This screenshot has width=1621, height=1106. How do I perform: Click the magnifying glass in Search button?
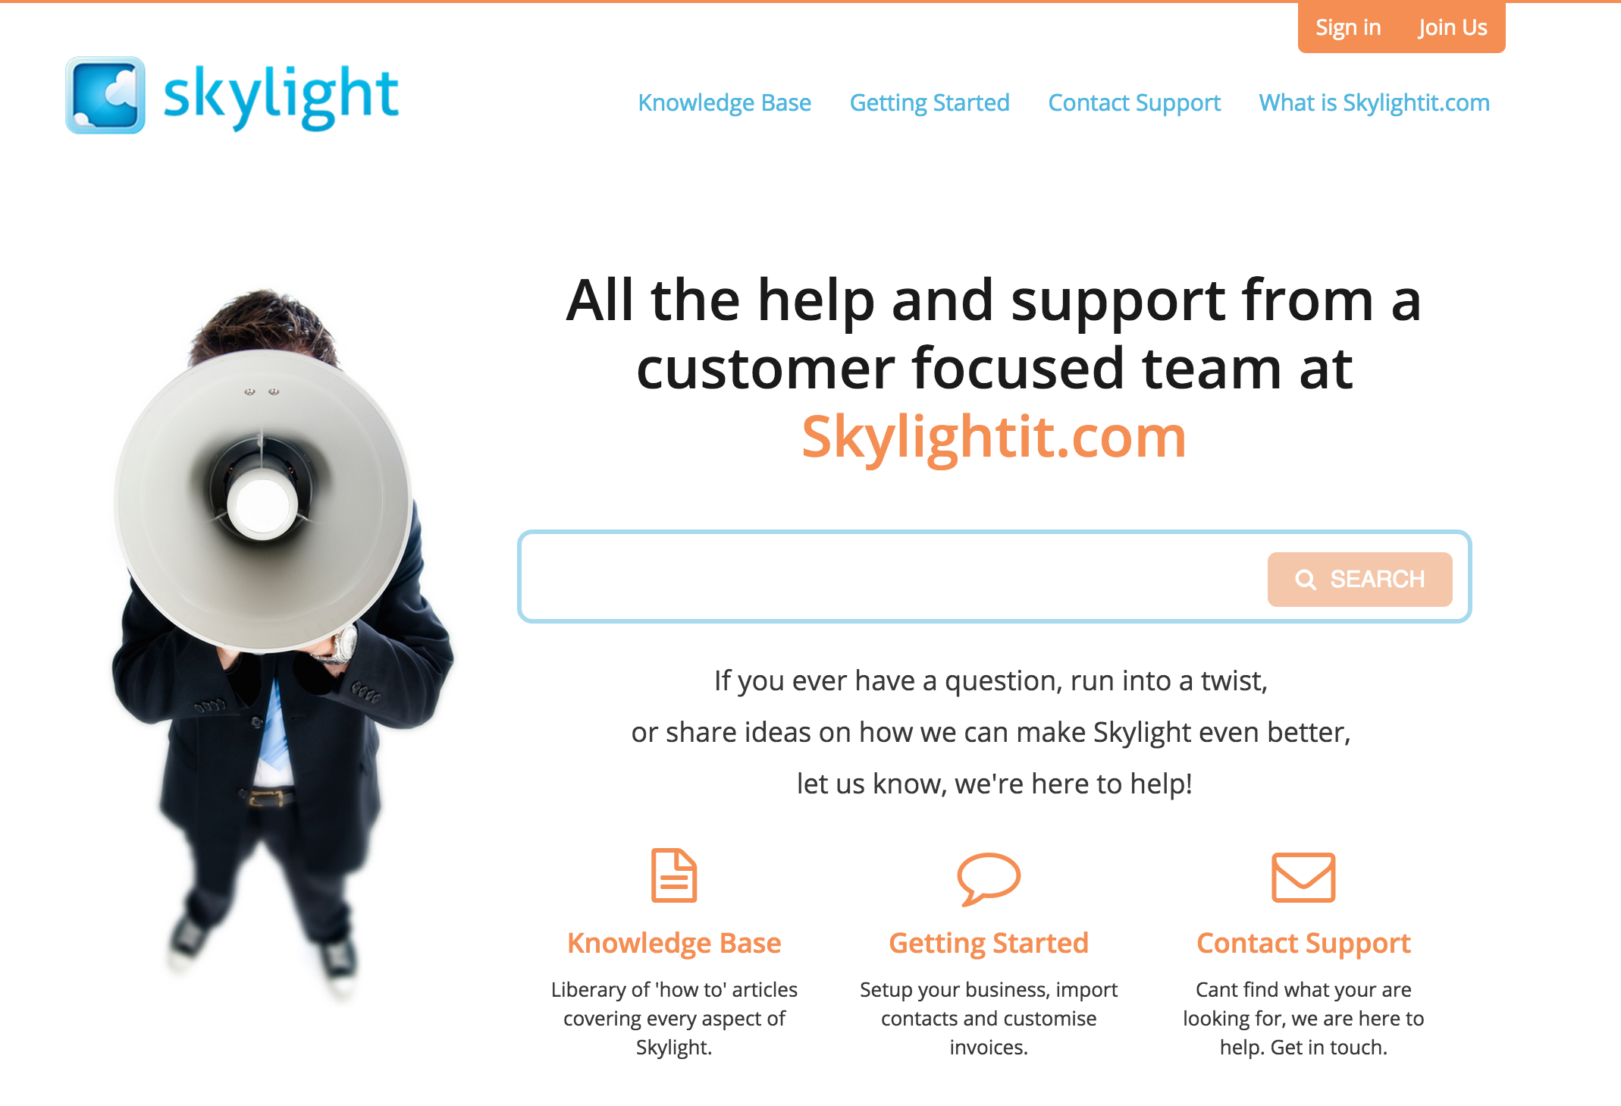tap(1306, 580)
